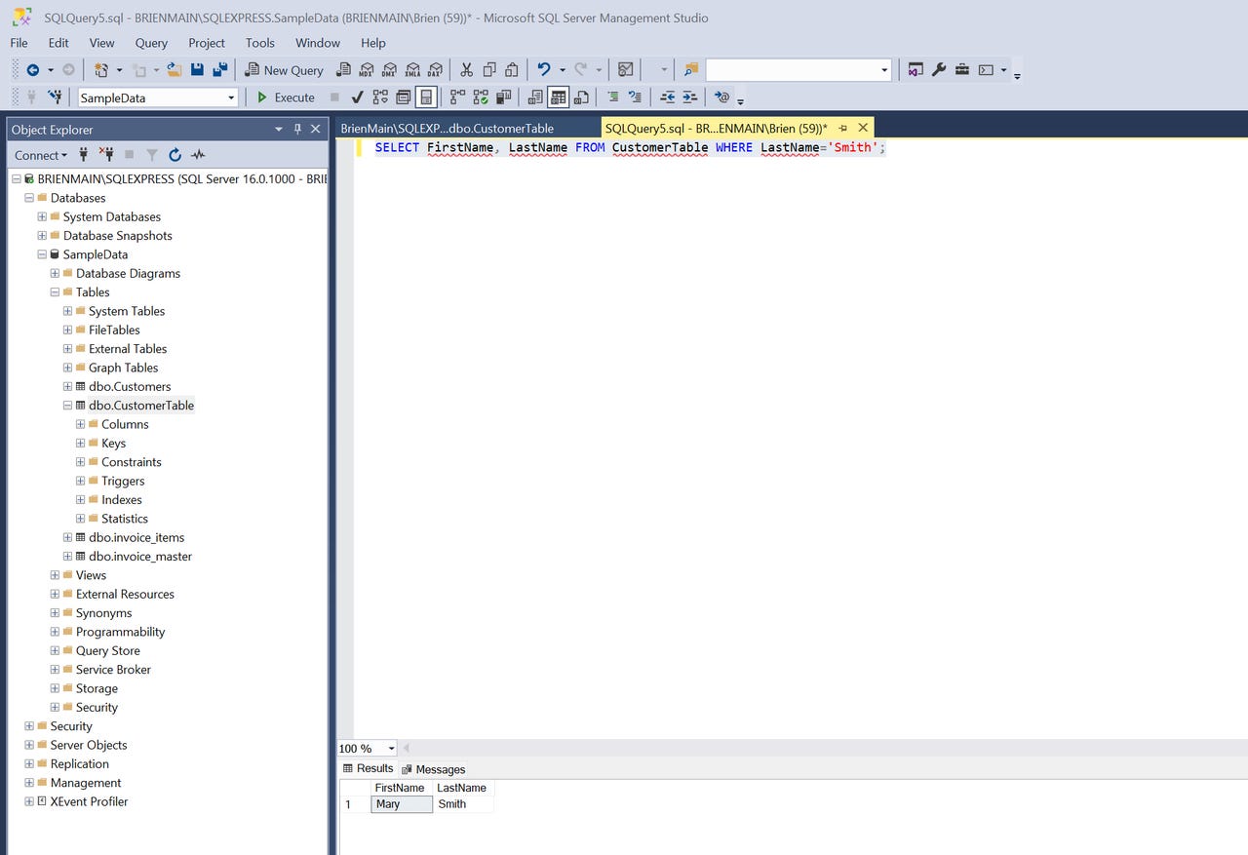Click the Save All disks icon
The width and height of the screenshot is (1248, 855).
pos(219,70)
